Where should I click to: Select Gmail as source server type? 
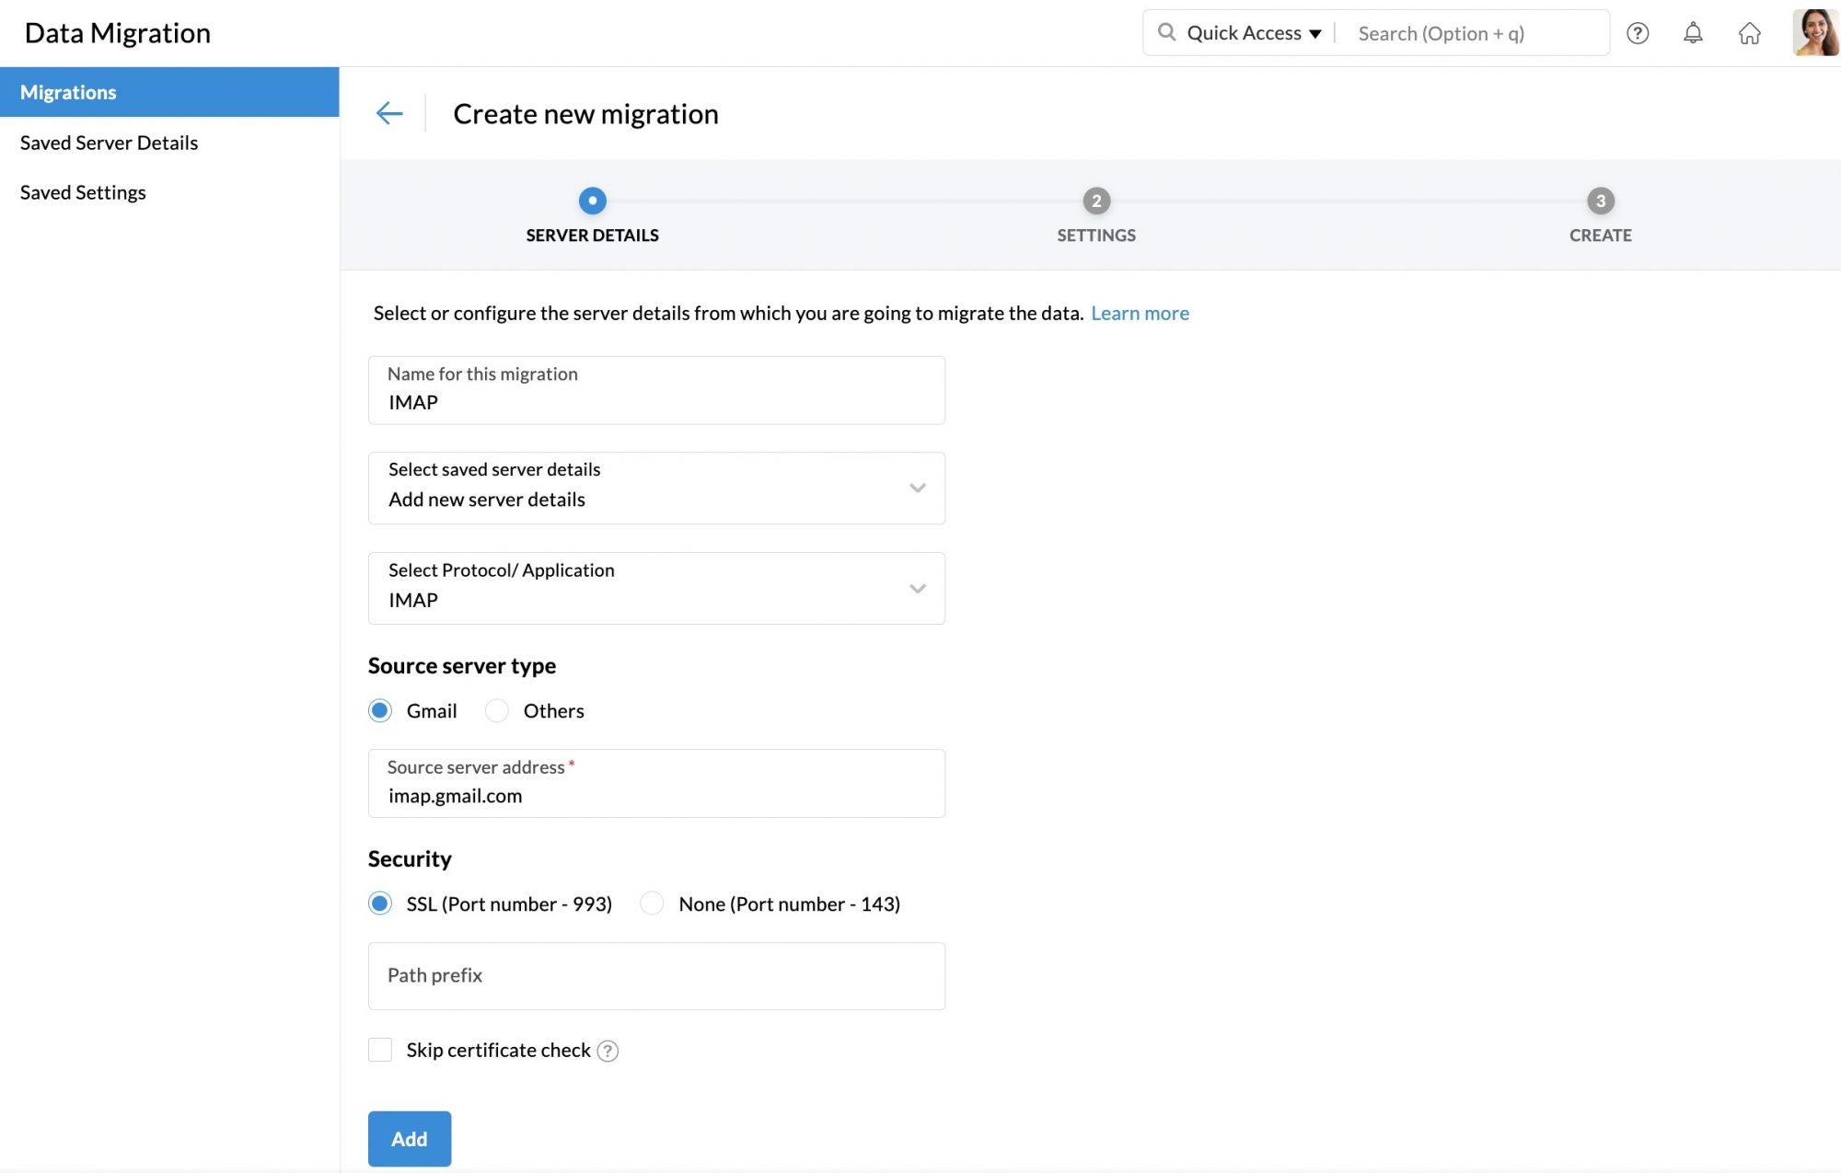pos(379,710)
